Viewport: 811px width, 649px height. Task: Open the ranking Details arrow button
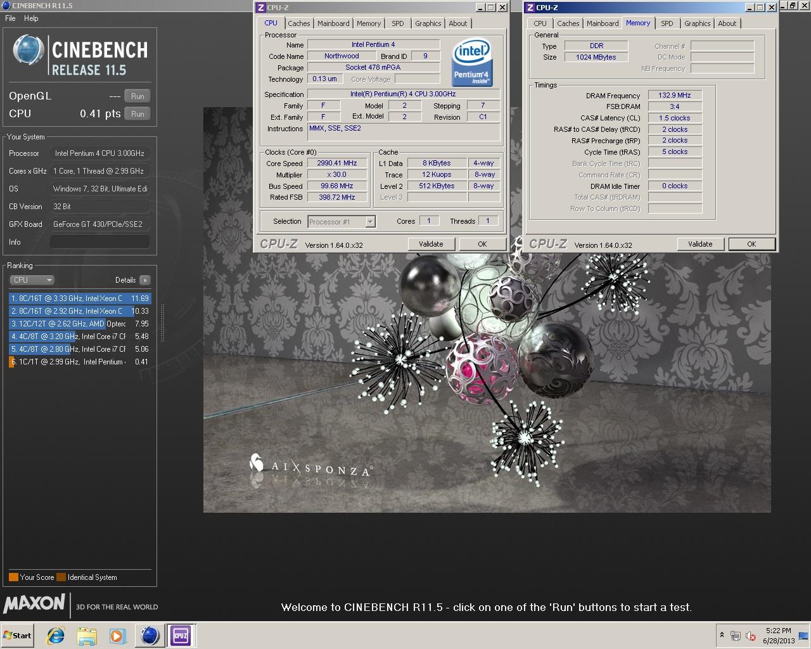(x=144, y=280)
